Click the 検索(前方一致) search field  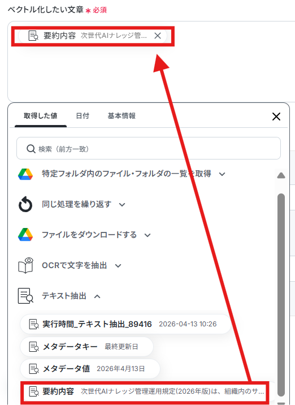click(149, 148)
